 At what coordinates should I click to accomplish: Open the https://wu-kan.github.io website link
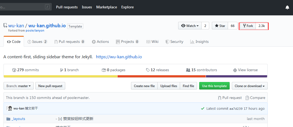[x=119, y=57]
